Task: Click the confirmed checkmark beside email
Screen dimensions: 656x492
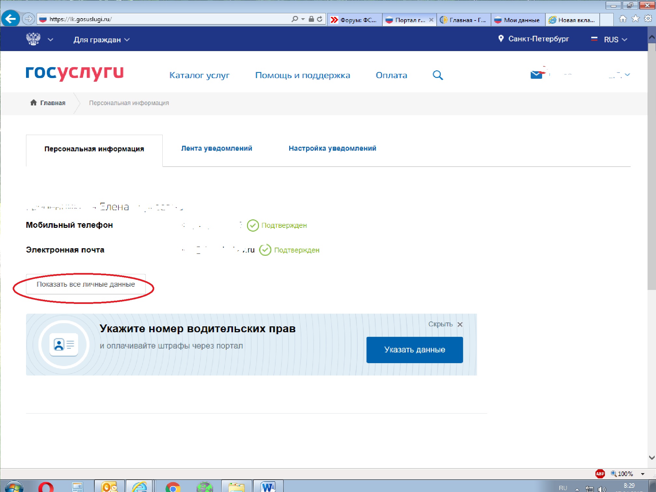Action: [x=265, y=250]
